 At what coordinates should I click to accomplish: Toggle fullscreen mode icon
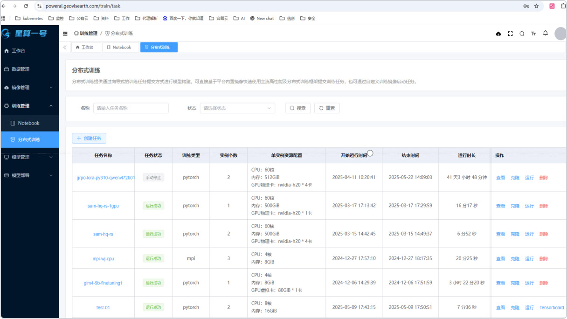pos(510,34)
